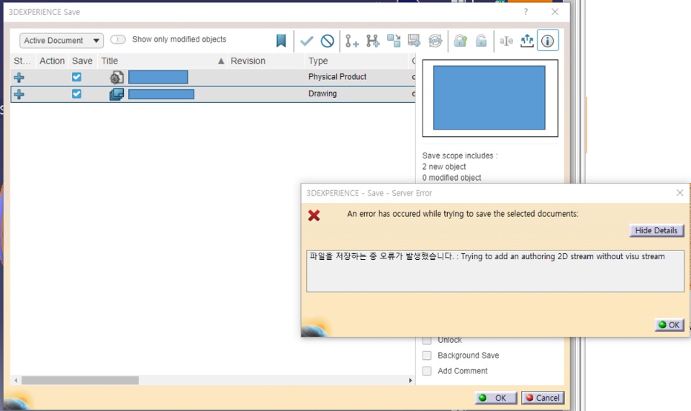The height and width of the screenshot is (411, 691).
Task: Click the red X error icon
Action: pos(314,215)
